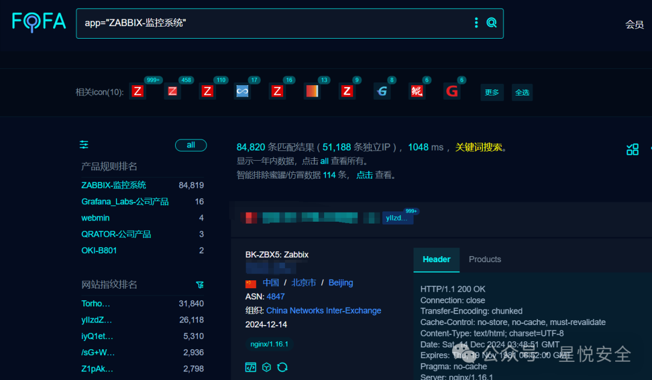Filter by OKI-B801 product
This screenshot has width=652, height=380.
point(99,251)
